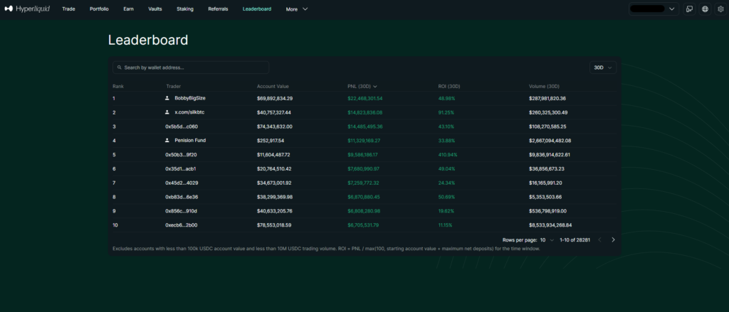Click the previous page arrow

click(599, 240)
